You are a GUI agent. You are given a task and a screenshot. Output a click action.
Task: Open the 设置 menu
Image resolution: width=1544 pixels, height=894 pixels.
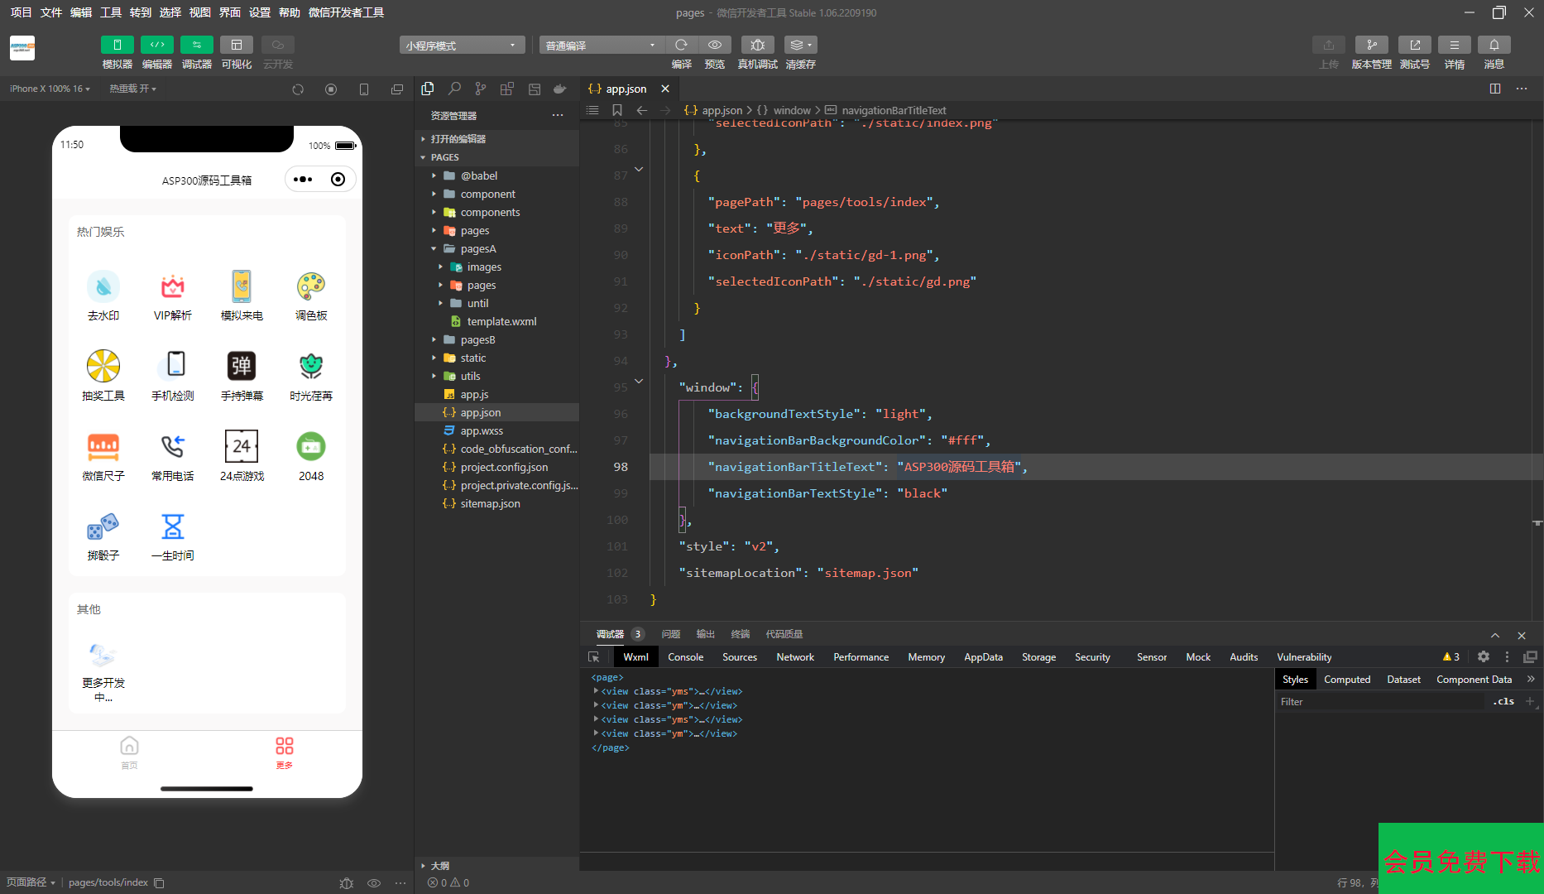[x=260, y=12]
